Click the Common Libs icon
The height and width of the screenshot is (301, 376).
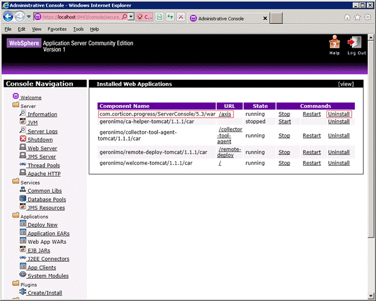coord(23,191)
